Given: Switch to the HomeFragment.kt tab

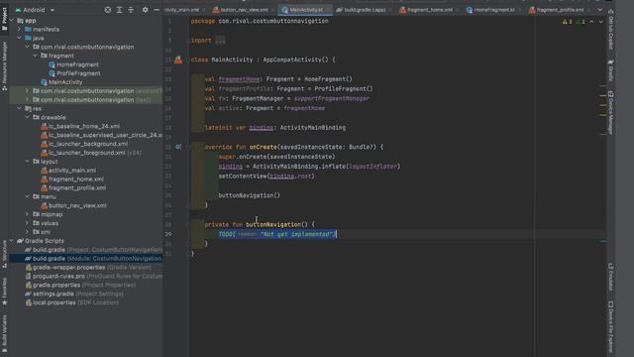Looking at the screenshot, I should click(493, 10).
